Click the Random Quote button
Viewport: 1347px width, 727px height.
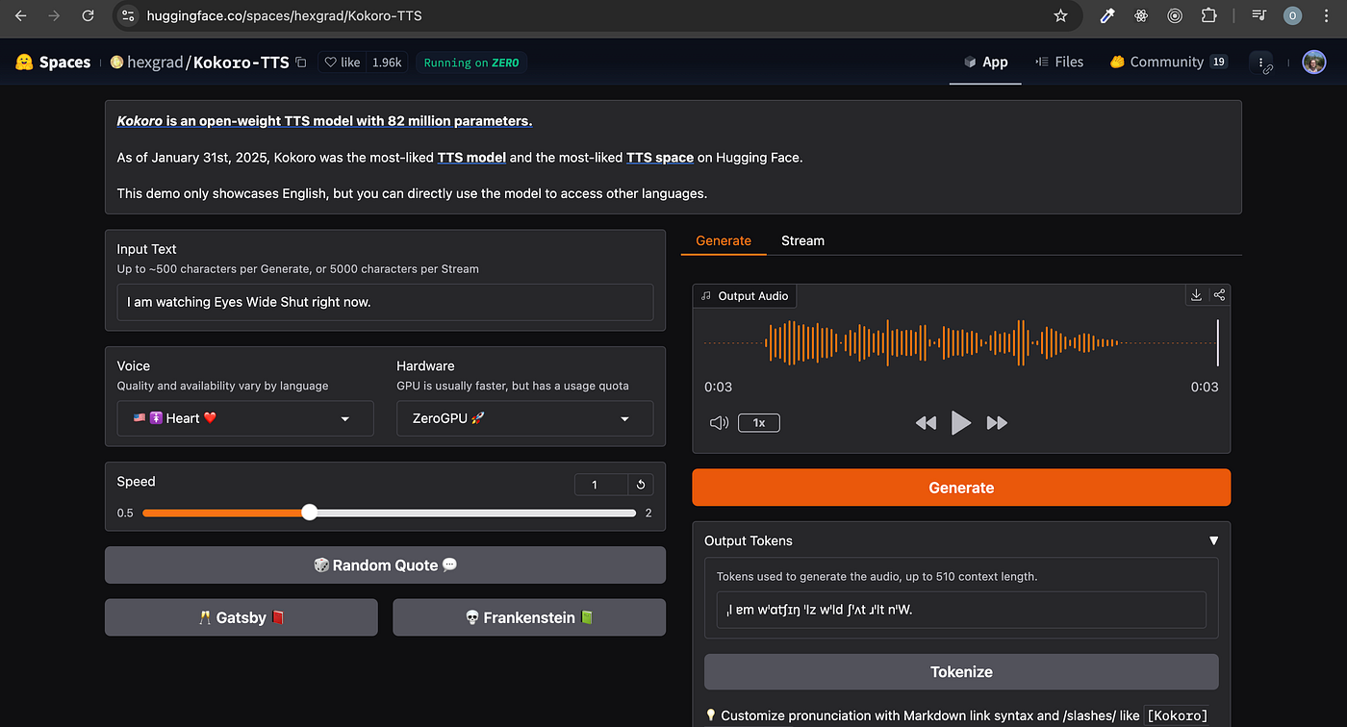click(x=385, y=565)
